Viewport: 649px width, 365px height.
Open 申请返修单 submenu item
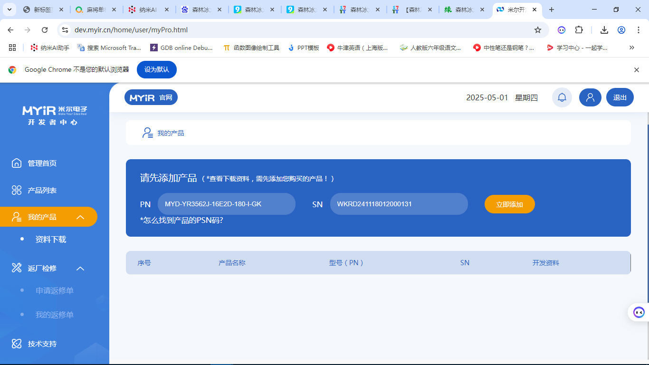click(x=55, y=290)
